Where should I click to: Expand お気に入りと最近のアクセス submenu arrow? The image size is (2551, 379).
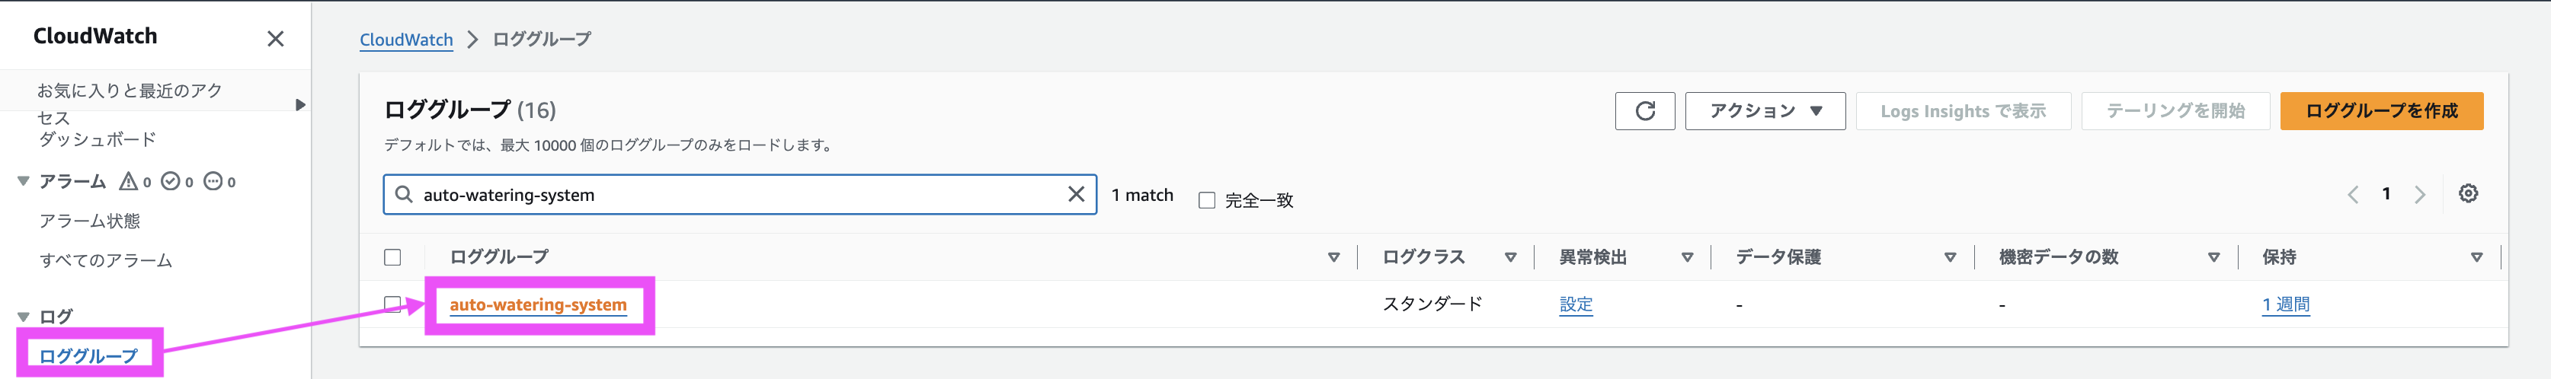click(300, 105)
